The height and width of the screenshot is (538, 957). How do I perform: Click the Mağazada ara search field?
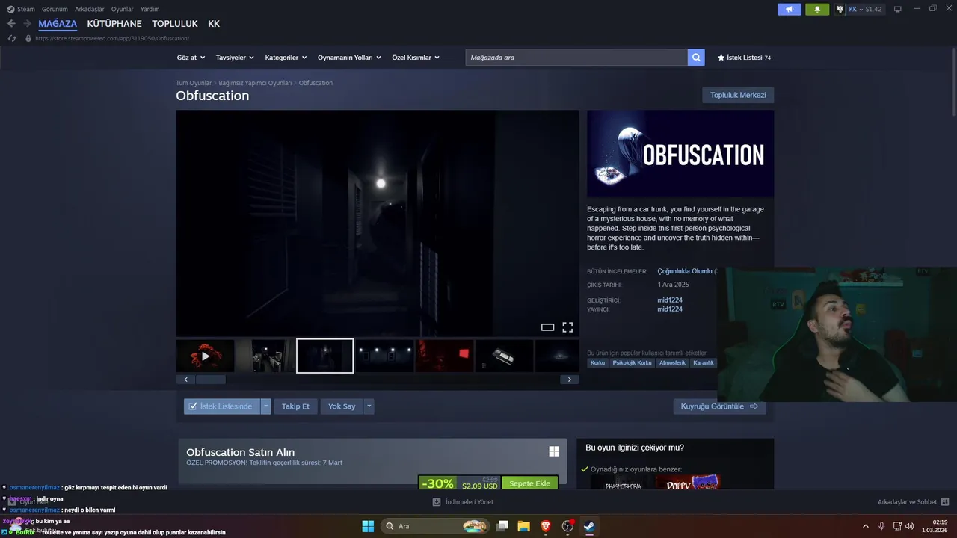[576, 58]
